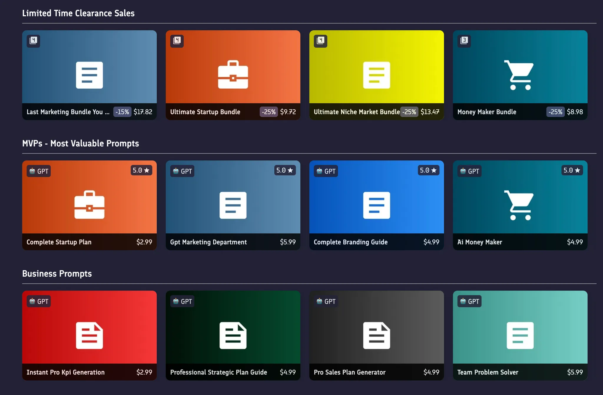603x395 pixels.
Task: Click document icon on Ultimate Niche Market Bundle
Action: pyautogui.click(x=376, y=75)
